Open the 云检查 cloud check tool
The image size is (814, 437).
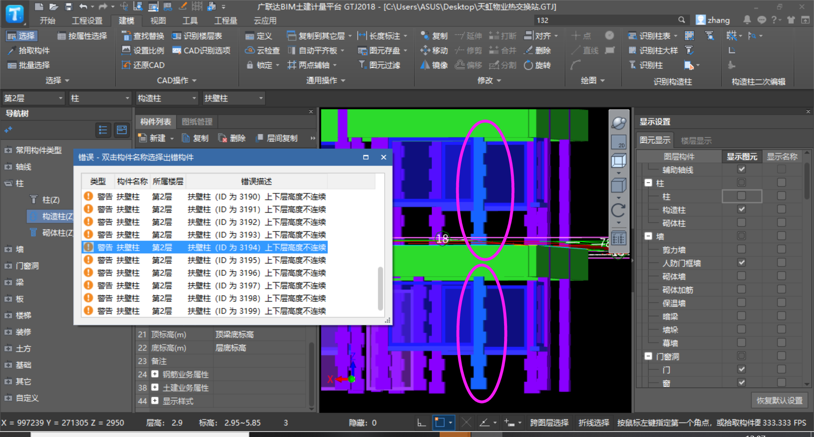[262, 50]
